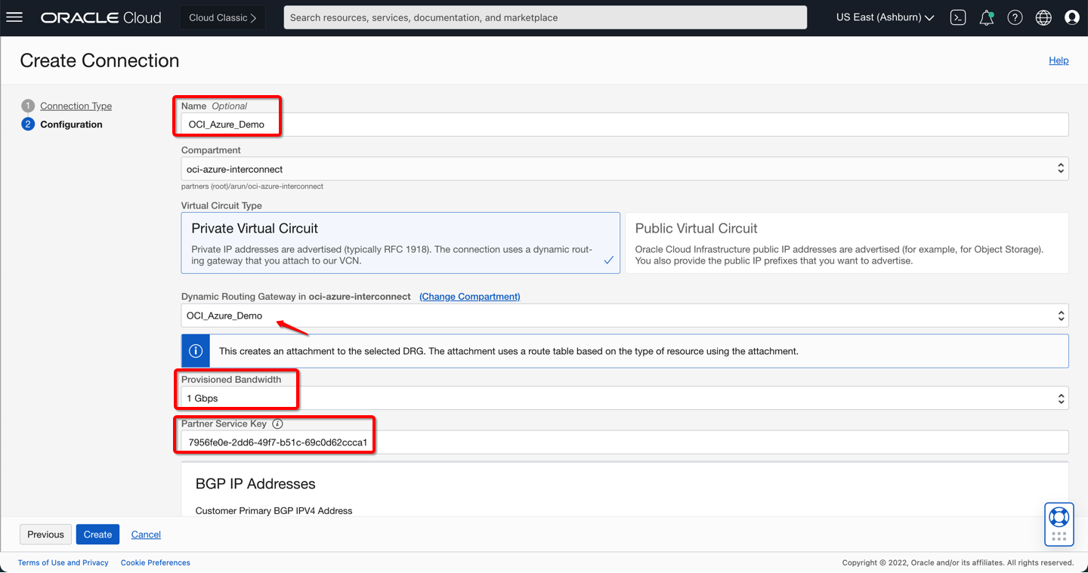Click the step 2 circle indicator

28,124
